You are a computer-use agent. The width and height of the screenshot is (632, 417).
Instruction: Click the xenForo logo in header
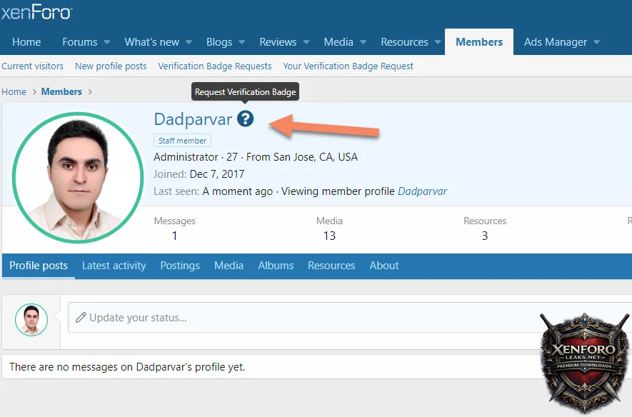pyautogui.click(x=36, y=12)
